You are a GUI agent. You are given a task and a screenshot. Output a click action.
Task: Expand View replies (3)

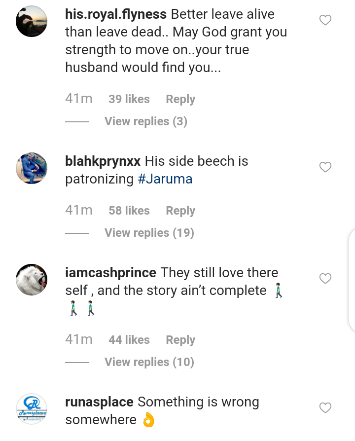(x=145, y=121)
